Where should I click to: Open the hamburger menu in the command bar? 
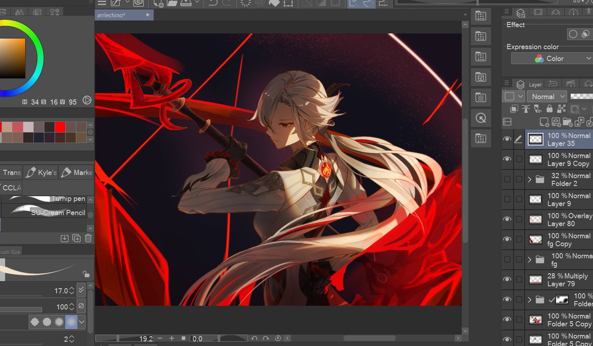tap(102, 2)
